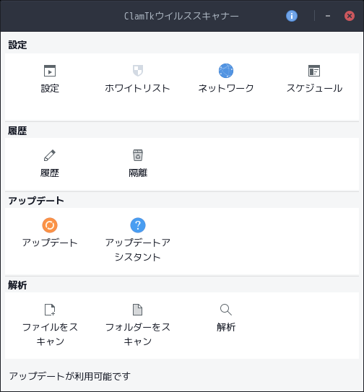Open the スケジュール scheduler icon
Screen dimensions: 364x392
pyautogui.click(x=314, y=71)
